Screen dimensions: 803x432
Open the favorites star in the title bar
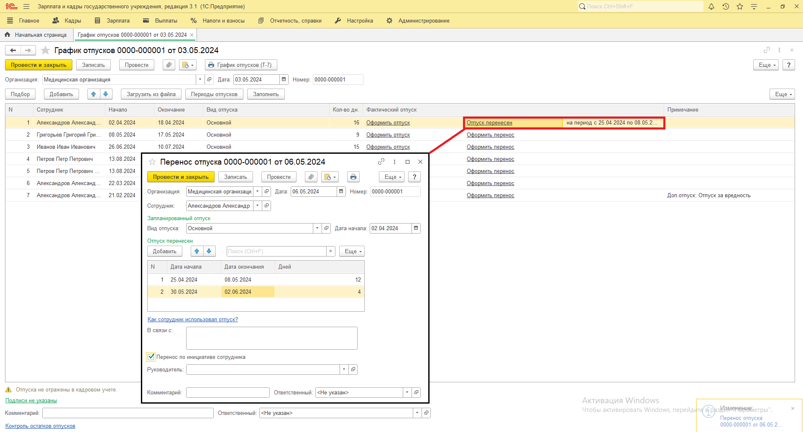click(740, 7)
